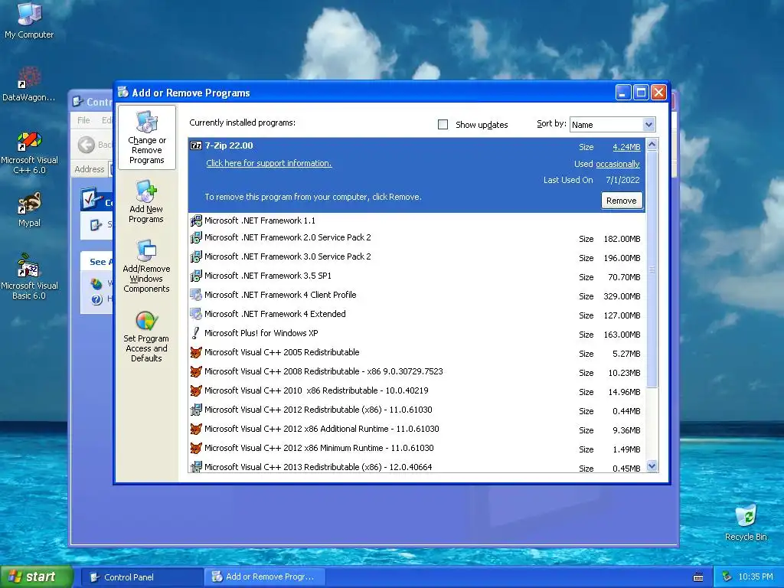
Task: Click the .NET Framework 2.0 Service Pack 2 icon
Action: click(x=196, y=238)
